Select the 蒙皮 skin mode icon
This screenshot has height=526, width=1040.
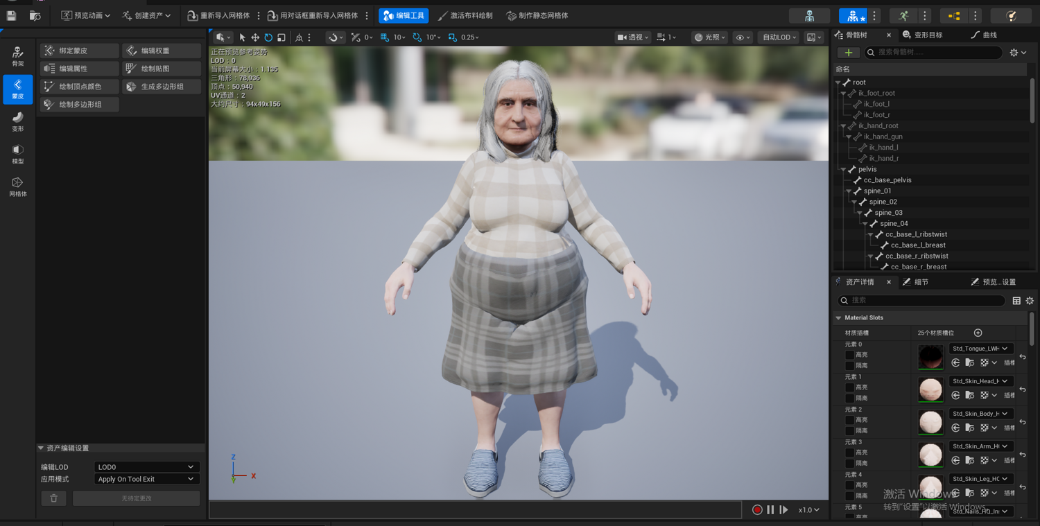click(x=17, y=89)
